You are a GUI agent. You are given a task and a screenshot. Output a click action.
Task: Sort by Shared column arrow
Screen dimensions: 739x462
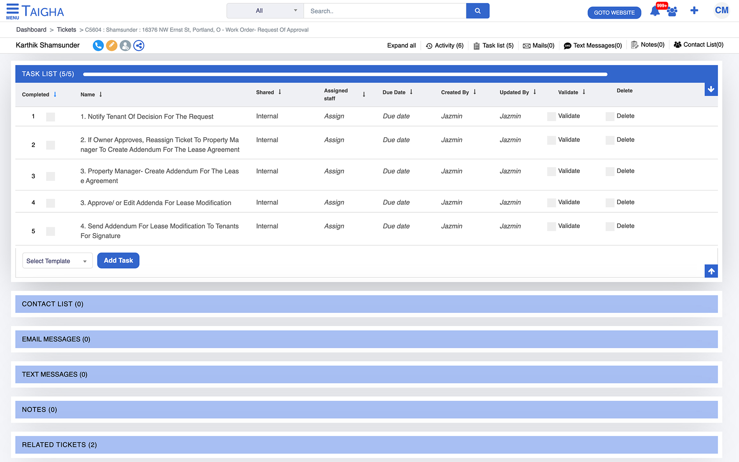coord(280,92)
